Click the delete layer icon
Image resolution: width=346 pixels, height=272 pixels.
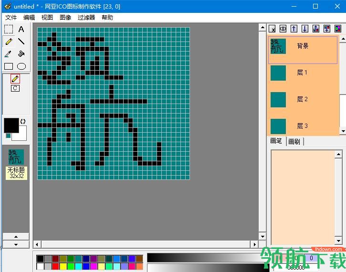click(272, 29)
